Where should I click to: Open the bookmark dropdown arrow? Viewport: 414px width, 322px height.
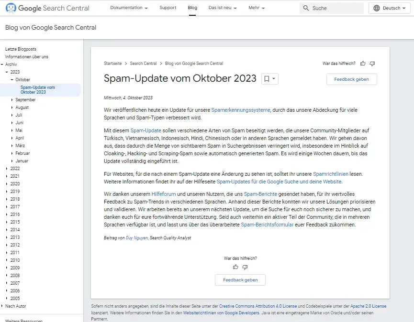point(274,78)
